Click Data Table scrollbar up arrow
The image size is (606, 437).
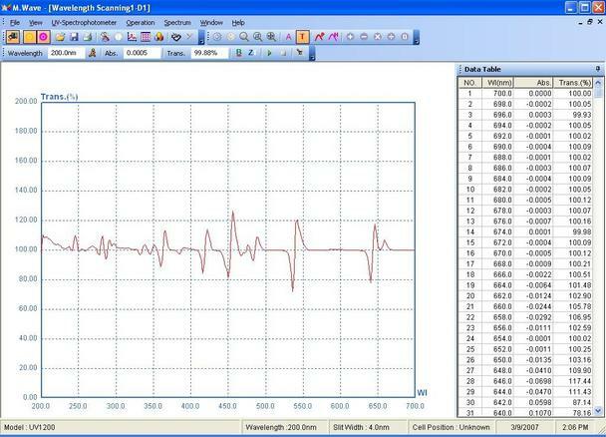[598, 83]
